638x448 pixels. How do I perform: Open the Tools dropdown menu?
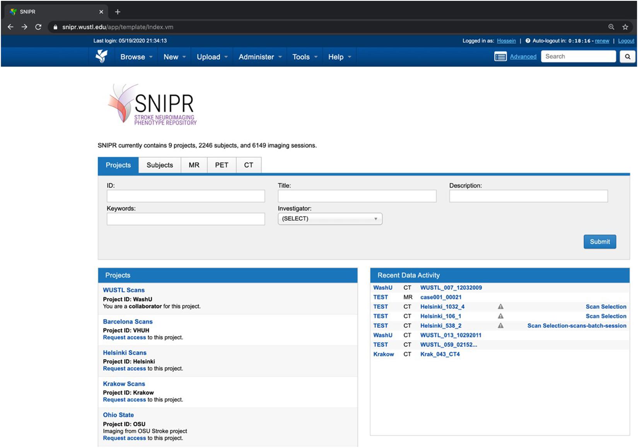click(x=305, y=57)
